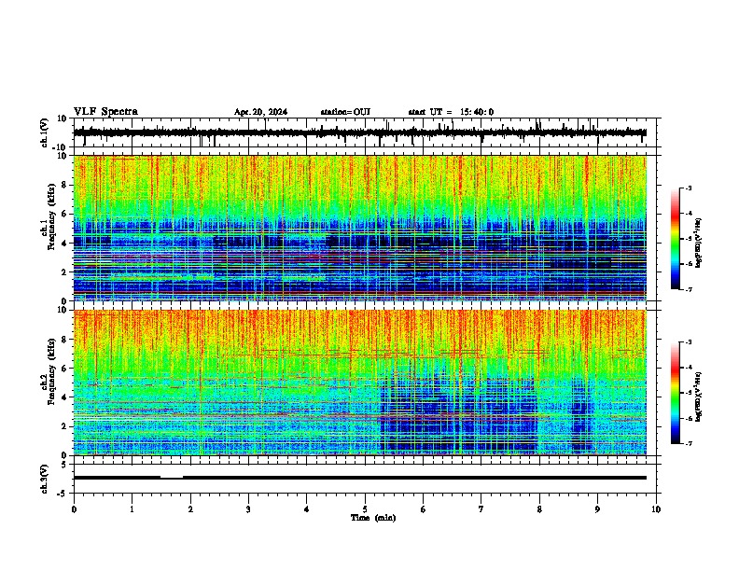Click time axis tick label "7"
The width and height of the screenshot is (739, 571).
[x=481, y=509]
